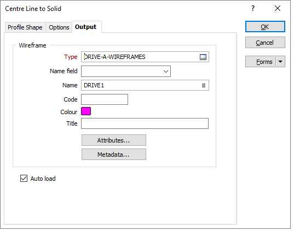Close the Centre Line to Solid dialog

click(278, 8)
